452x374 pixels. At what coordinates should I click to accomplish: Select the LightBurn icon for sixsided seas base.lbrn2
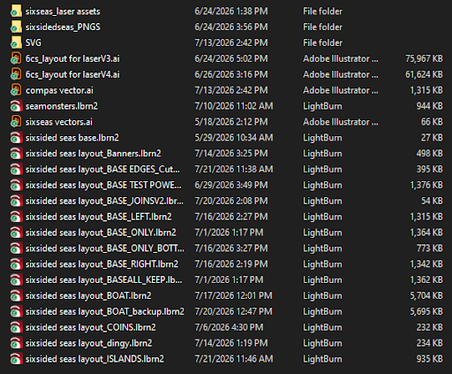[x=16, y=138]
